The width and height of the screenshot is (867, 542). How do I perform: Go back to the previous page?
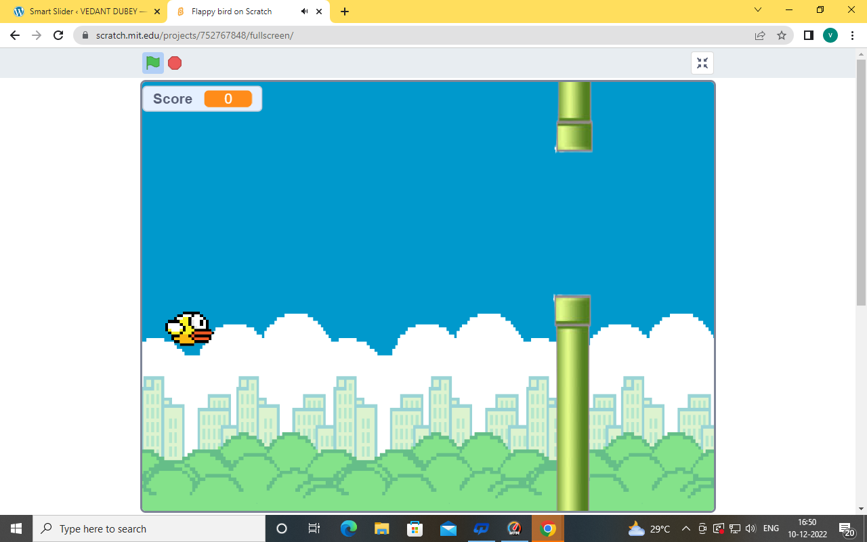(x=15, y=35)
